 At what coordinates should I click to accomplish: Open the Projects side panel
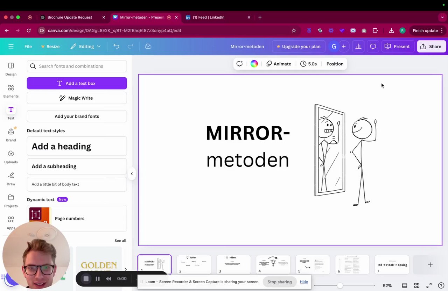11,201
